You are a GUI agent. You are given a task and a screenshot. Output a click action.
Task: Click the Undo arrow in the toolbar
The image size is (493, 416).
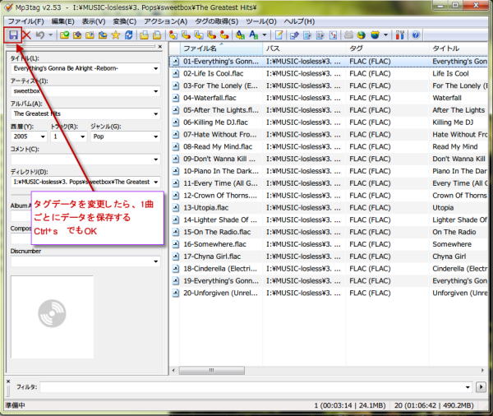[40, 35]
